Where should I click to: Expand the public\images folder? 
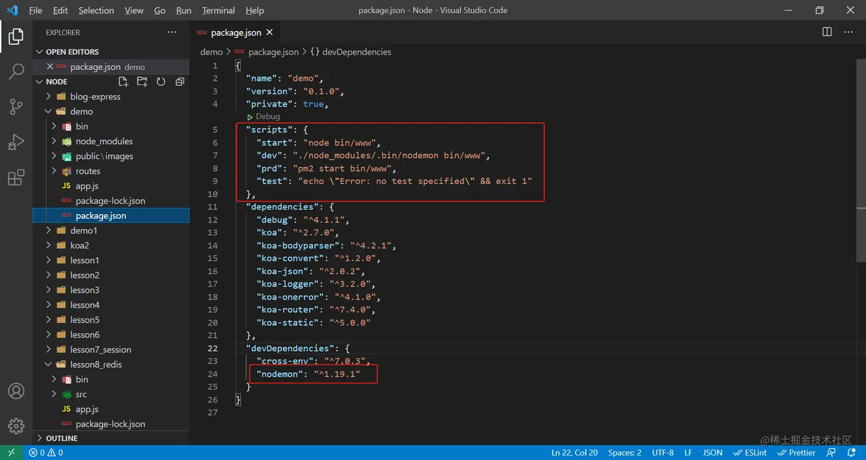(111, 156)
